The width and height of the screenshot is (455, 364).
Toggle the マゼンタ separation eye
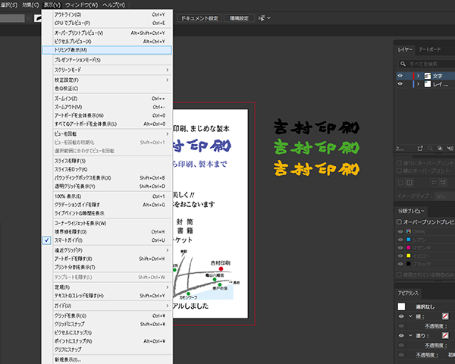(x=400, y=248)
